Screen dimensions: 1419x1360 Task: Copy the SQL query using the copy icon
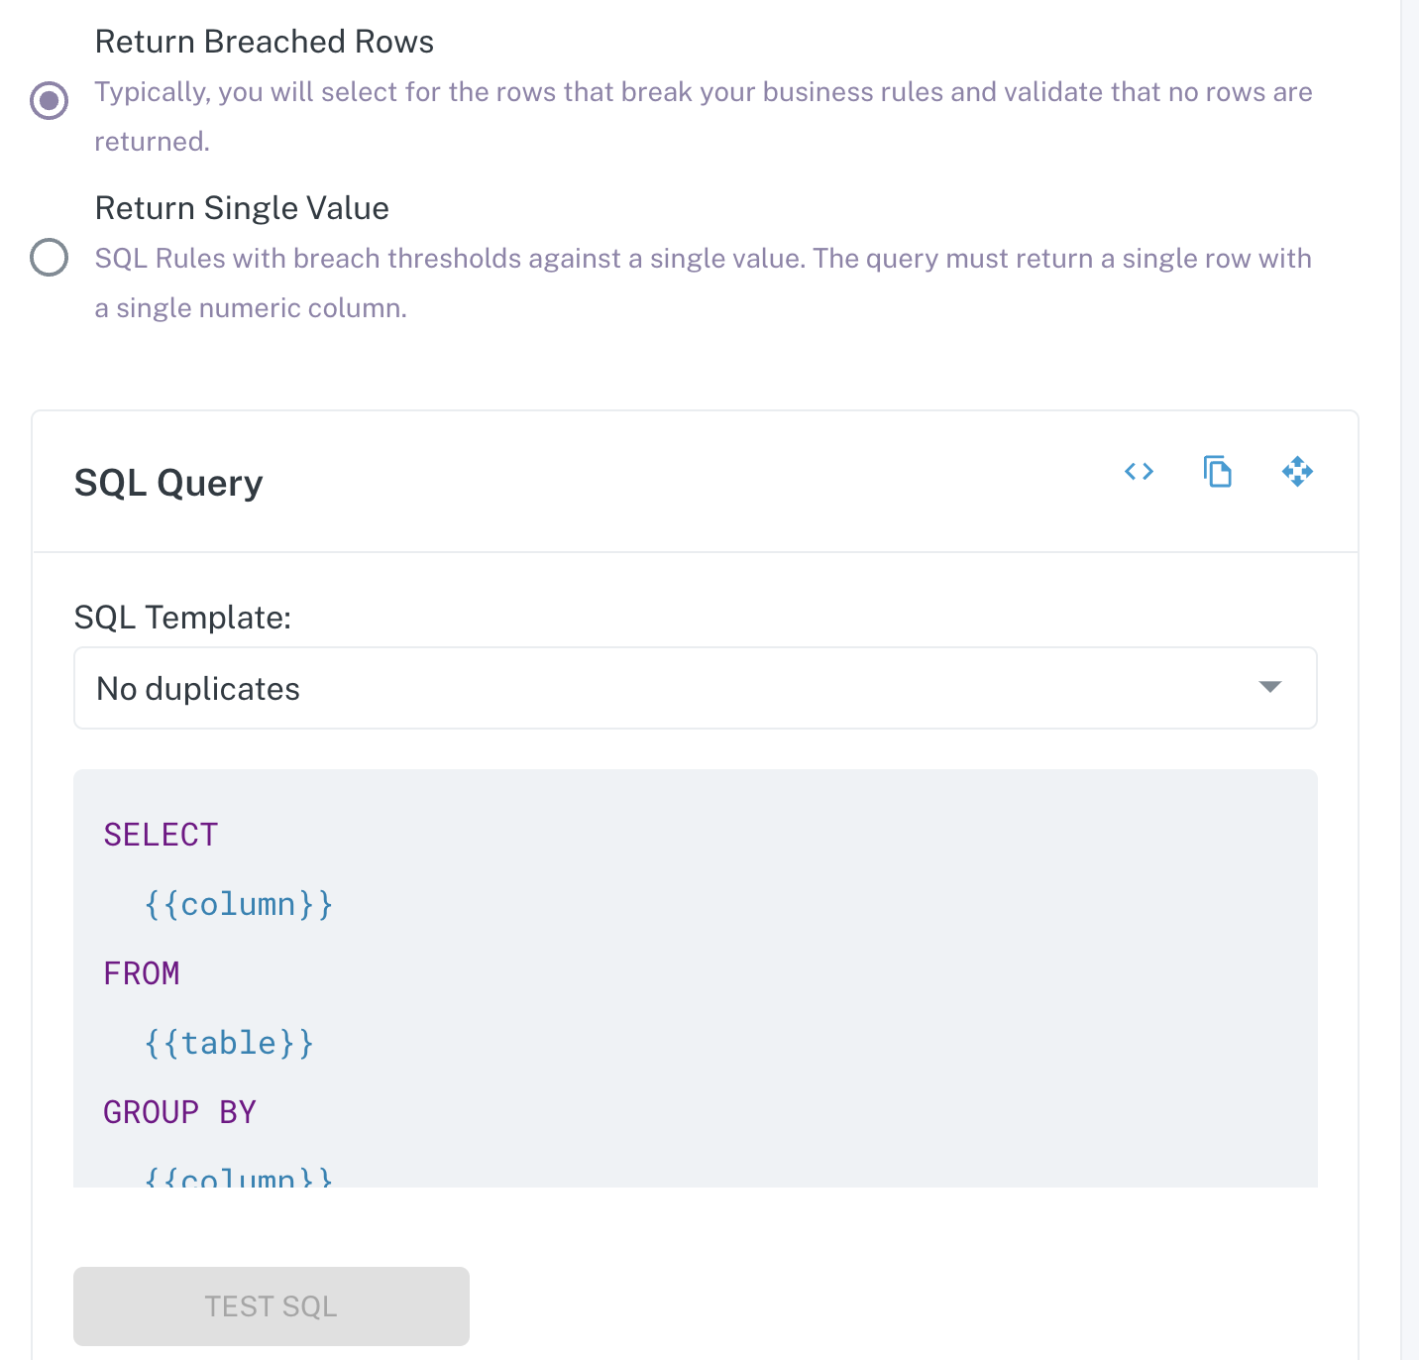pos(1218,471)
